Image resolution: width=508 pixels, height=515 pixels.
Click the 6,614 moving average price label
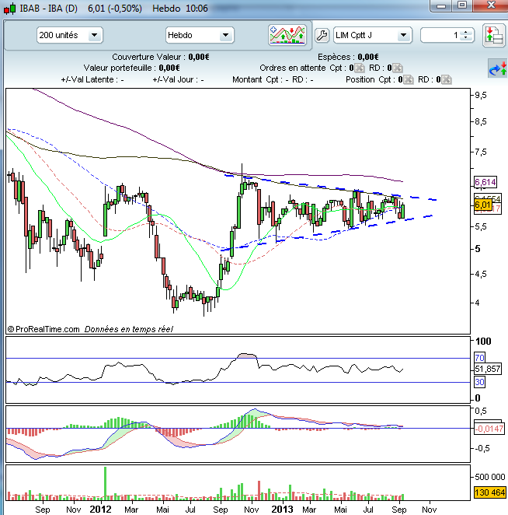(x=485, y=182)
